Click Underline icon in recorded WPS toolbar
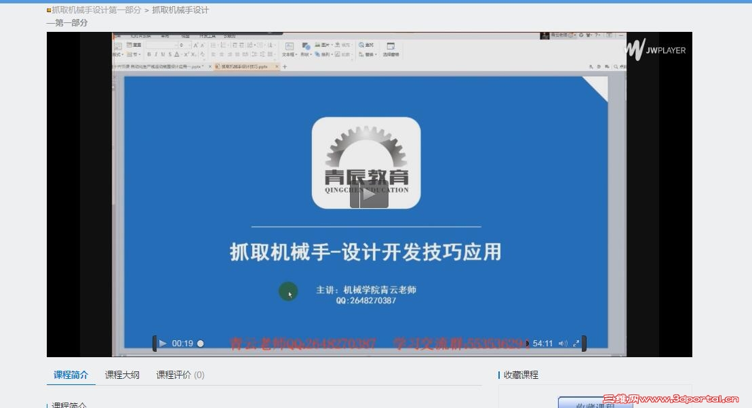This screenshot has height=408, width=752. [163, 55]
